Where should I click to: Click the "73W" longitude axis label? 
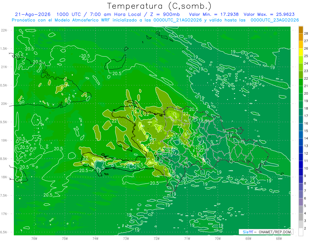click(x=126, y=239)
